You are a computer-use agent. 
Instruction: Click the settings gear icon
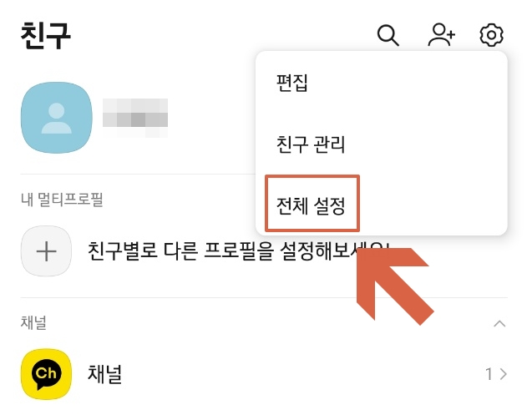pyautogui.click(x=491, y=34)
